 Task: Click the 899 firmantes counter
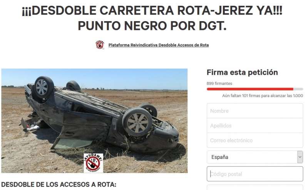[219, 83]
